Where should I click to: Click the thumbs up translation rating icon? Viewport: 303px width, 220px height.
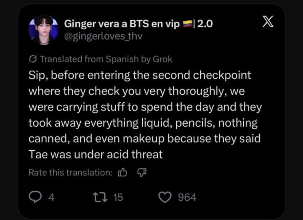click(123, 172)
